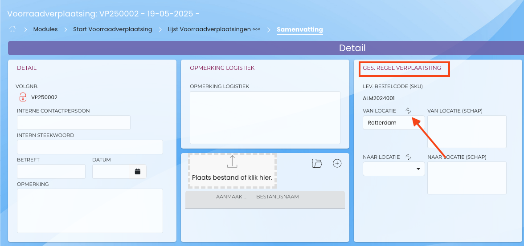Click the Opmerking Logistiek panel heading
This screenshot has height=246, width=524.
(222, 68)
